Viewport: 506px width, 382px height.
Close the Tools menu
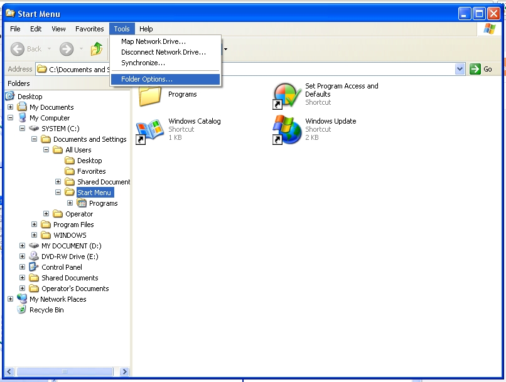[x=122, y=29]
